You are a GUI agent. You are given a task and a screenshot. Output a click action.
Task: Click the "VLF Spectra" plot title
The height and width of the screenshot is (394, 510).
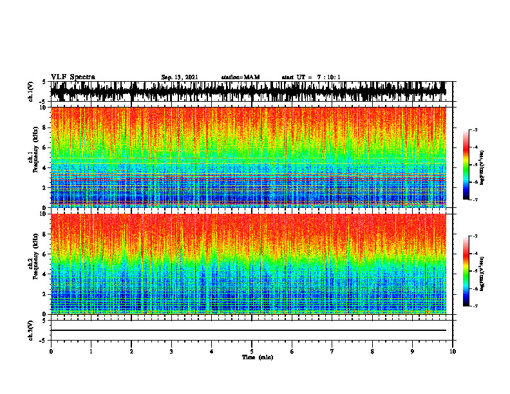[73, 77]
